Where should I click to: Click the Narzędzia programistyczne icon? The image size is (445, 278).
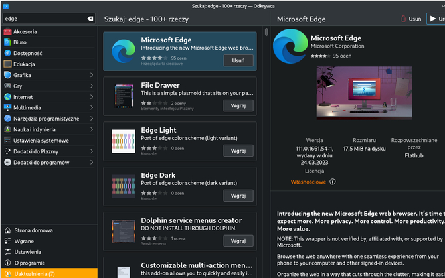point(8,119)
